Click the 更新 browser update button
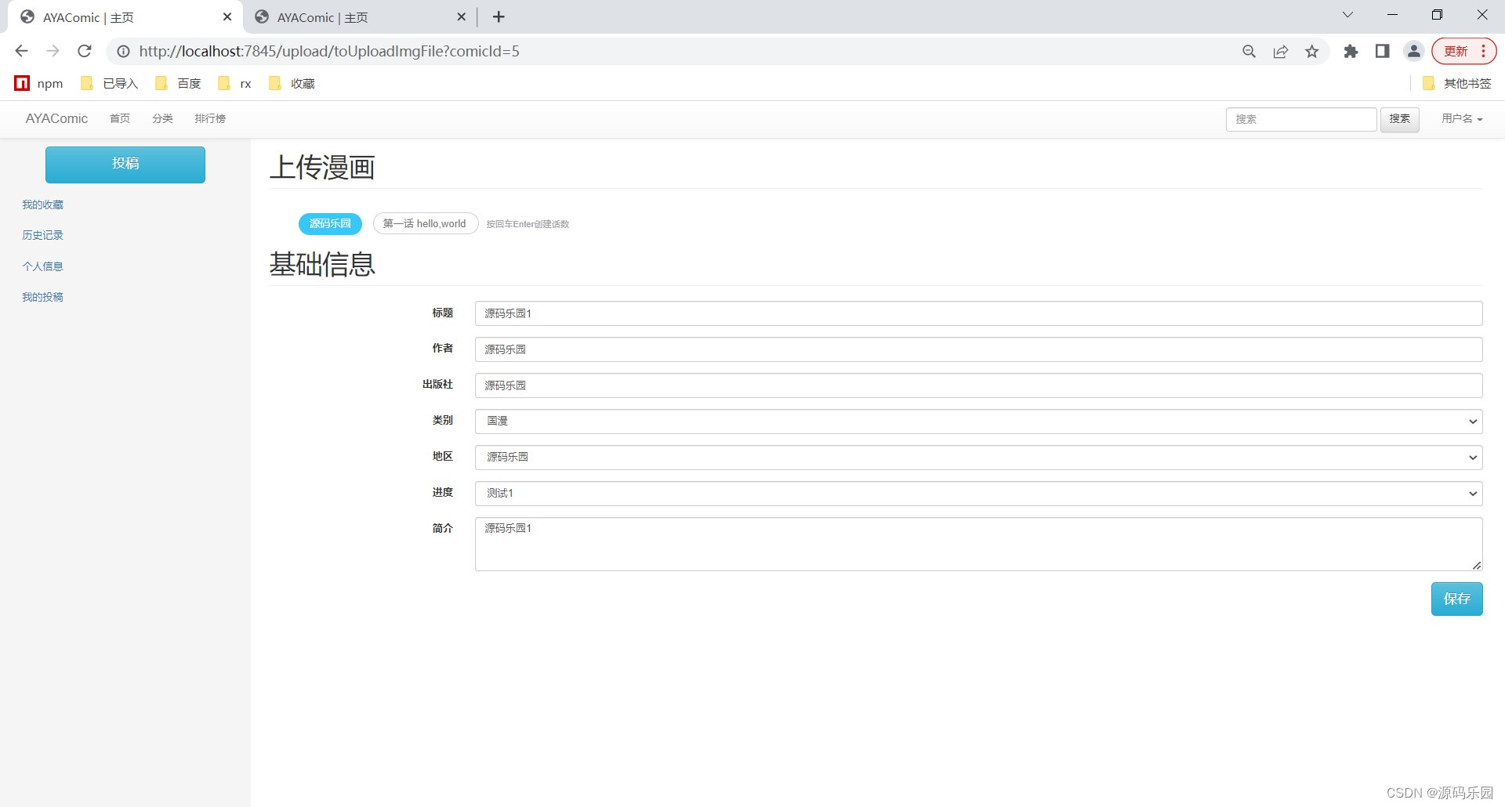 point(1456,51)
